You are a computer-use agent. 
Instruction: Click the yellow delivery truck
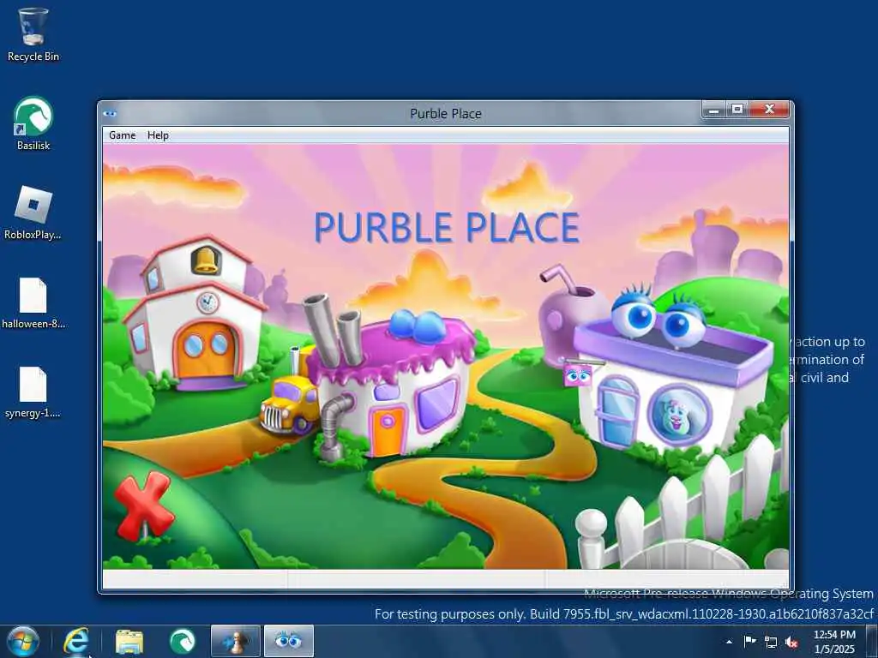point(287,404)
